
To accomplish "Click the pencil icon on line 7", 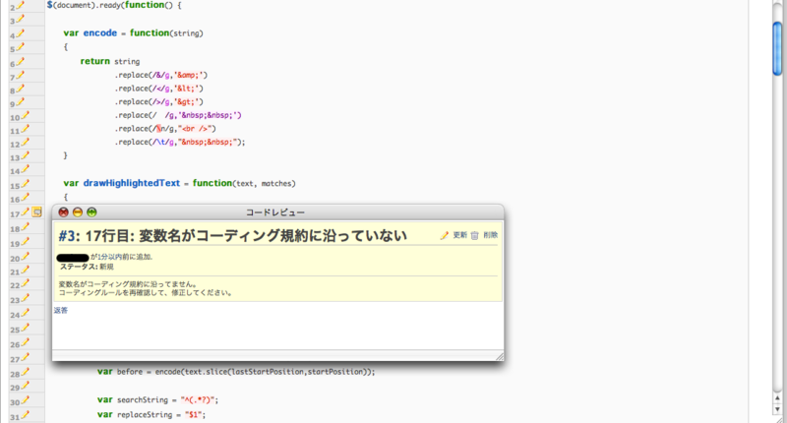I will coord(20,76).
